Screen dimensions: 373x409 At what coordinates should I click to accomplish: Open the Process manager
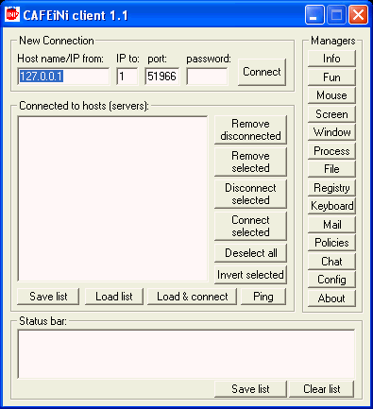pyautogui.click(x=331, y=151)
